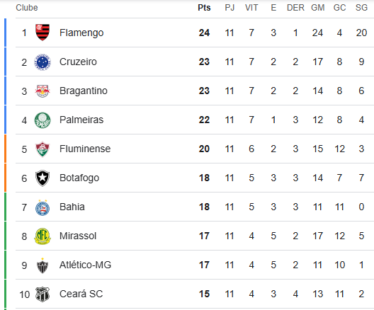Click the Bahia club crest
Screen dimensions: 374x310
[x=42, y=207]
